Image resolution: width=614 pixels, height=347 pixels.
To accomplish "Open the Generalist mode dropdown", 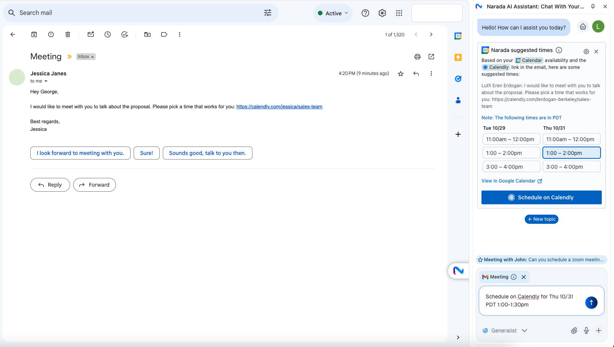I will pyautogui.click(x=505, y=331).
